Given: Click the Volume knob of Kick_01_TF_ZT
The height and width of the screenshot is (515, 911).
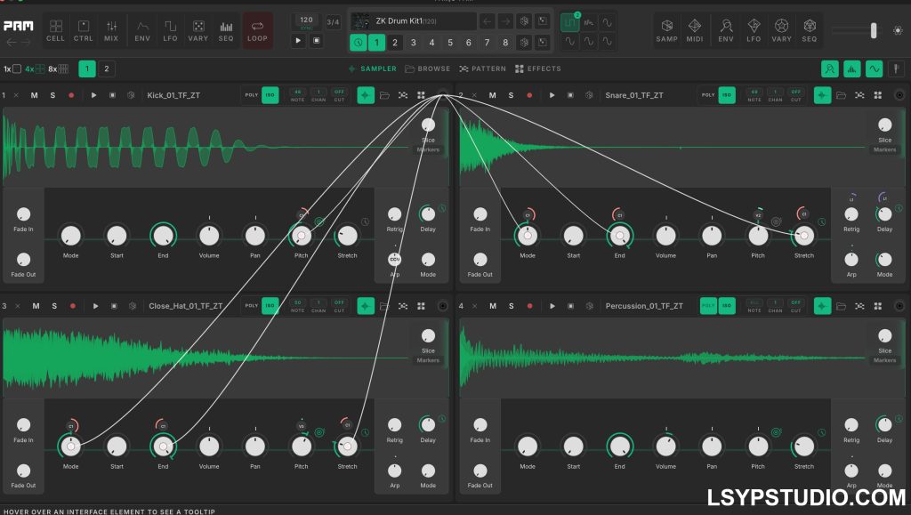Looking at the screenshot, I should (209, 236).
